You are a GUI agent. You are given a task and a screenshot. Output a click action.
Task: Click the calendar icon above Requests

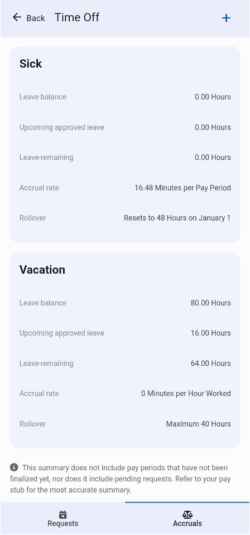point(62,514)
